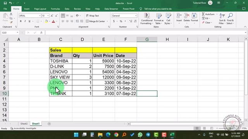Open the Format cells menu

(195, 19)
